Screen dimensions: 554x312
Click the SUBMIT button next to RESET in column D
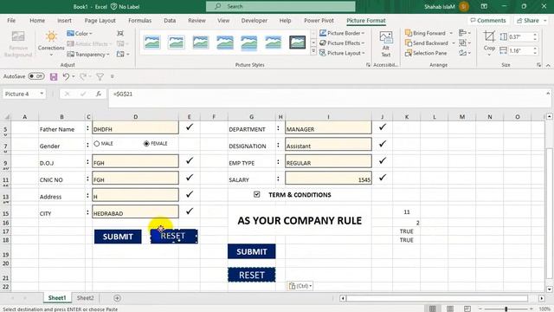[118, 237]
